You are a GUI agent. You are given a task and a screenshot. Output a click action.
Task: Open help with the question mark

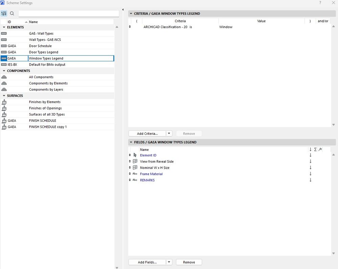coord(320,3)
